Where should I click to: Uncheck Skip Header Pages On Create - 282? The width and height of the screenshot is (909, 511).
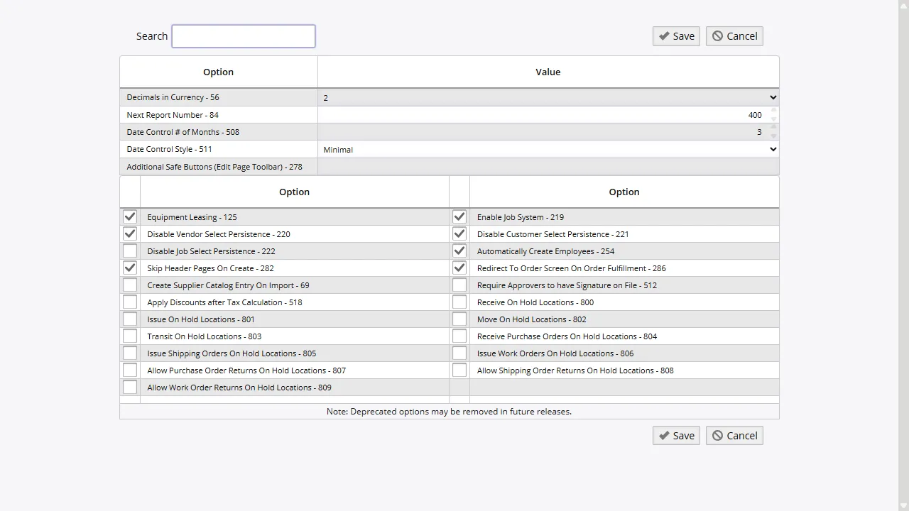pyautogui.click(x=129, y=268)
